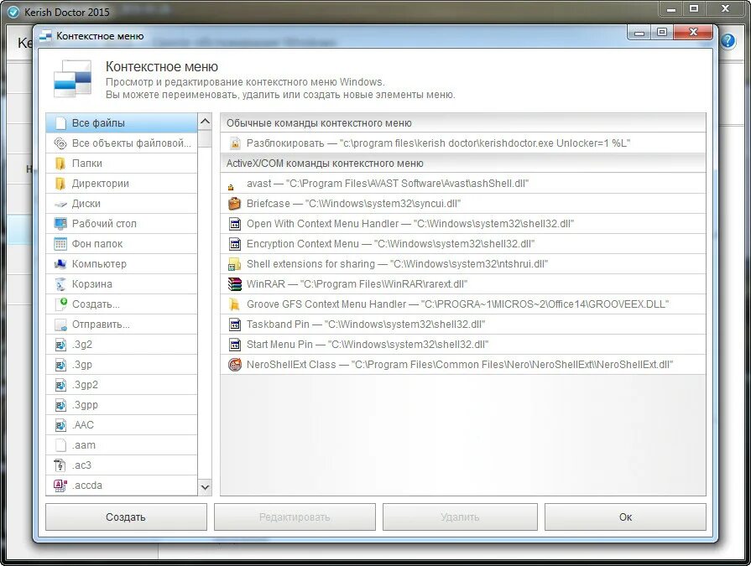Open the Рабочий стол category
This screenshot has height=566, width=751.
pos(122,223)
